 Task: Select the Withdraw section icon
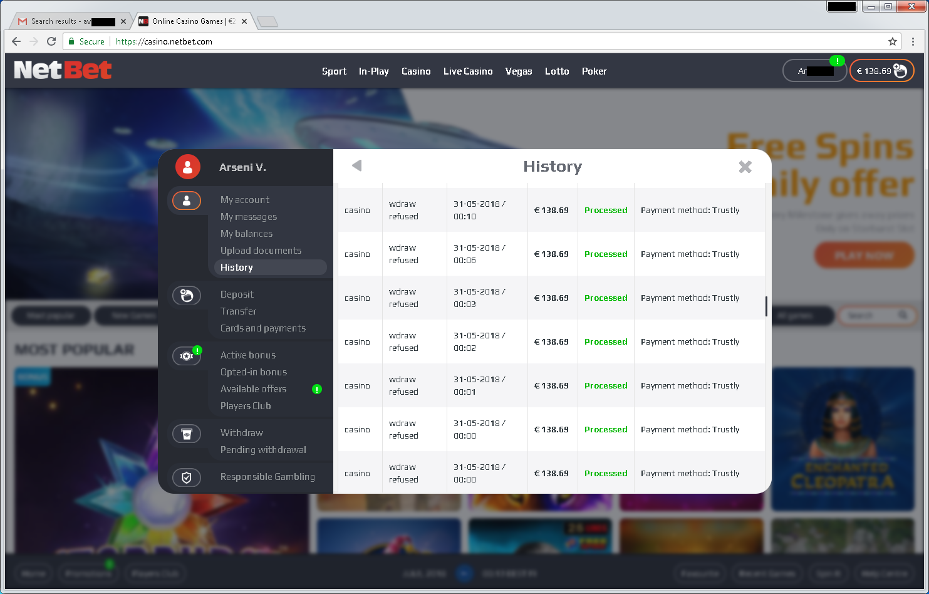tap(187, 434)
